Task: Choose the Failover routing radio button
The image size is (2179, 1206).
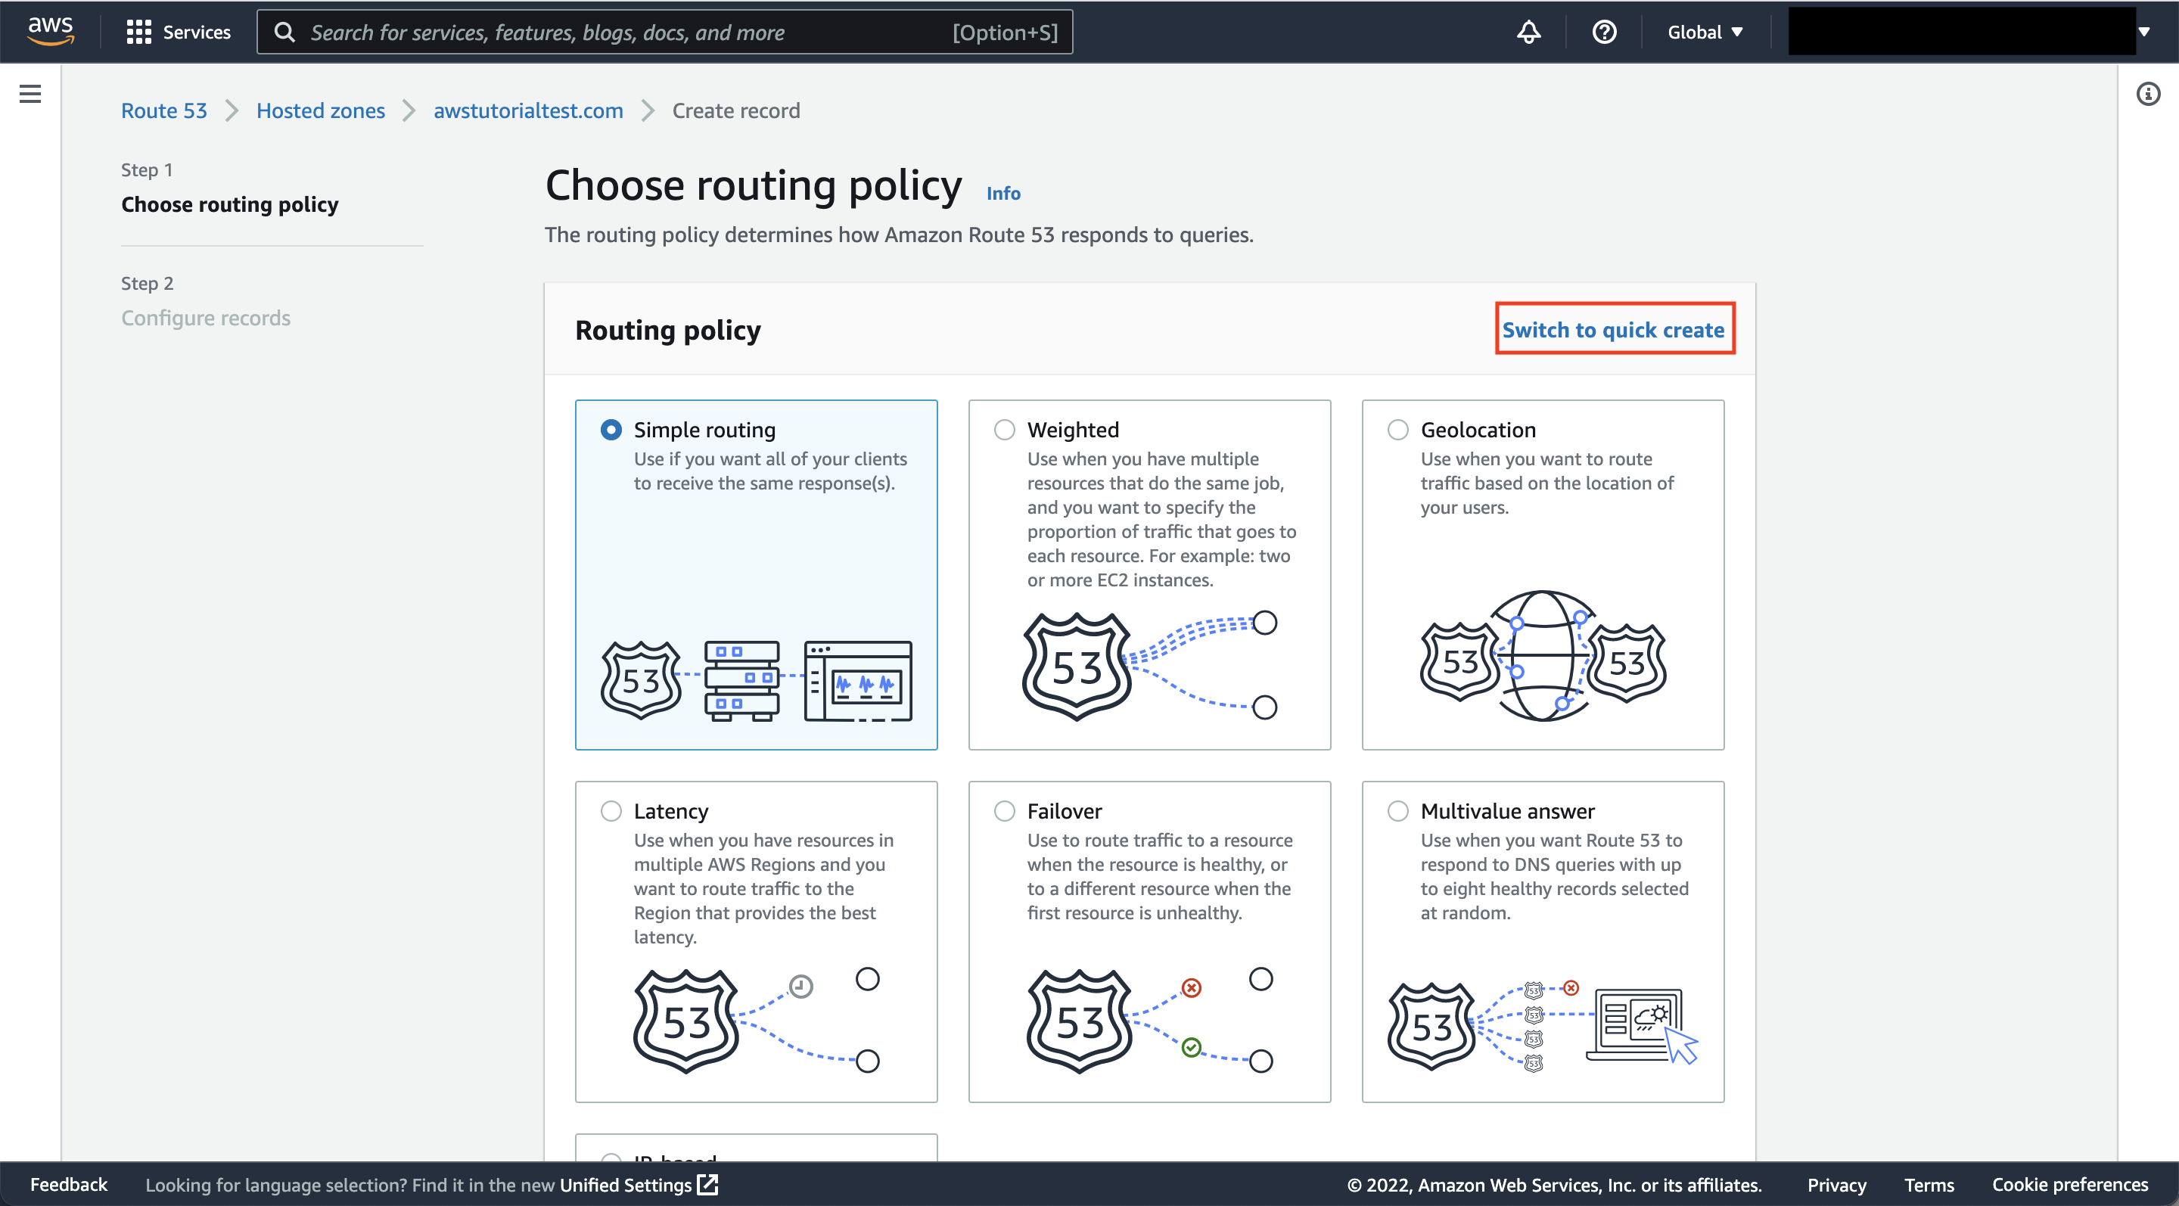Action: coord(1004,811)
